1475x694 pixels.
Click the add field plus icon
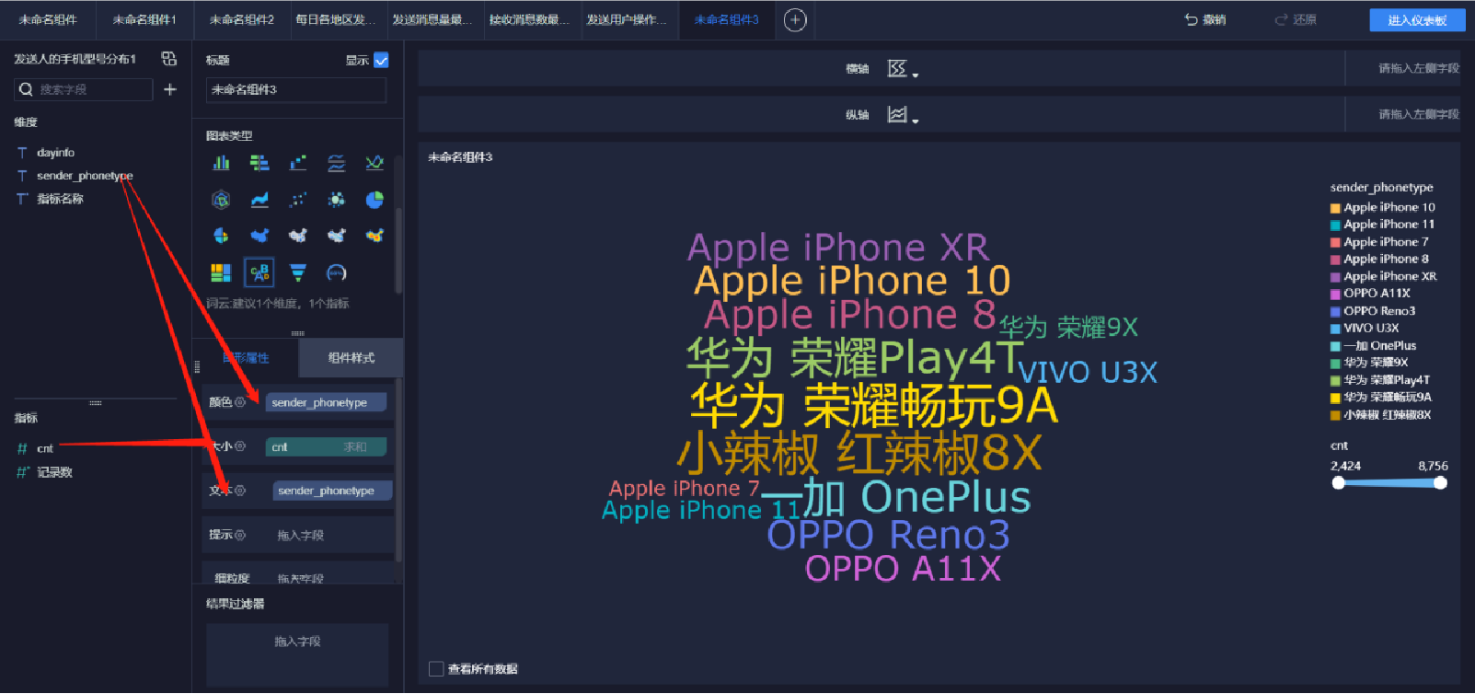pyautogui.click(x=169, y=89)
